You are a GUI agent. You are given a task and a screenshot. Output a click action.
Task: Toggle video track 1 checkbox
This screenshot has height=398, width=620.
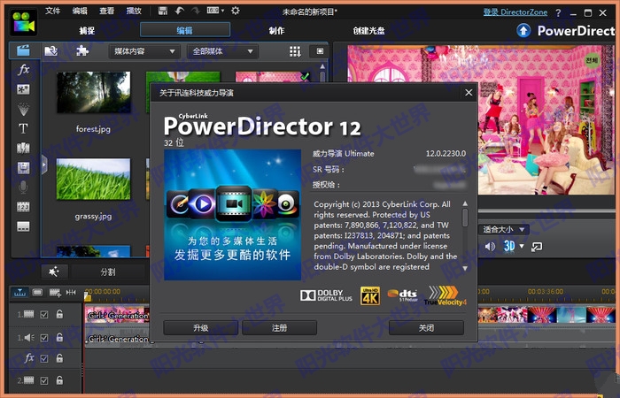point(44,315)
